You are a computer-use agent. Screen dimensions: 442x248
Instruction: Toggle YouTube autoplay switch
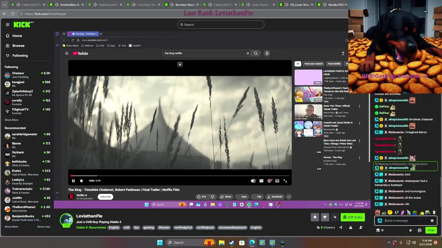pyautogui.click(x=253, y=181)
